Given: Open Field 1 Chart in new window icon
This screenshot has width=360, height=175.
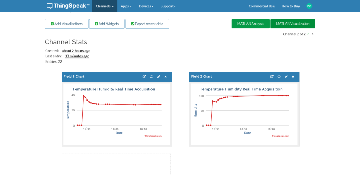Looking at the screenshot, I should 144,77.
